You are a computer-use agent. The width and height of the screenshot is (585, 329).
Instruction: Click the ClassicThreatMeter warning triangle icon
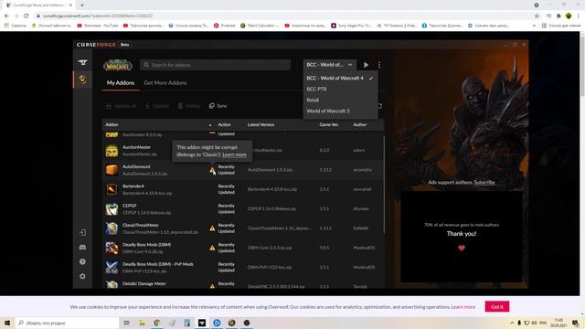[212, 228]
